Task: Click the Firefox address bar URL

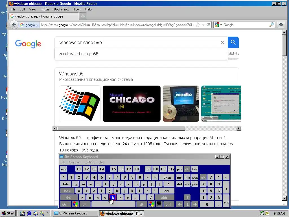Action: (117, 25)
